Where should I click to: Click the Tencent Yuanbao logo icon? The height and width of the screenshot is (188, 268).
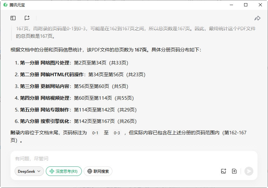click(x=5, y=5)
